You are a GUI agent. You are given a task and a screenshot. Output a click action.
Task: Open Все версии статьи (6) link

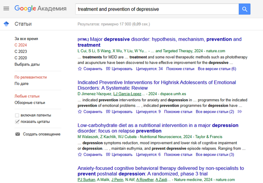(x=217, y=69)
